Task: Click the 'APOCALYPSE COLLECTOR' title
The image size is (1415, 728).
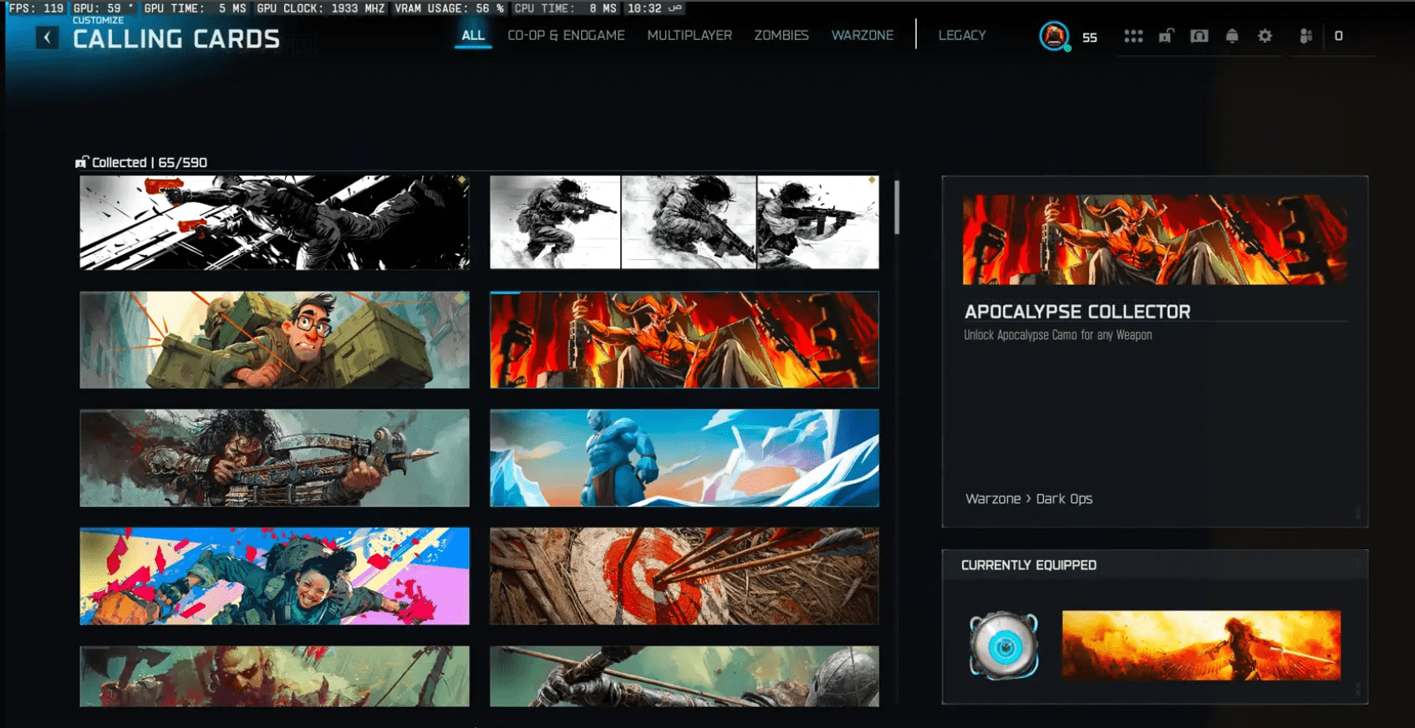Action: pyautogui.click(x=1077, y=312)
